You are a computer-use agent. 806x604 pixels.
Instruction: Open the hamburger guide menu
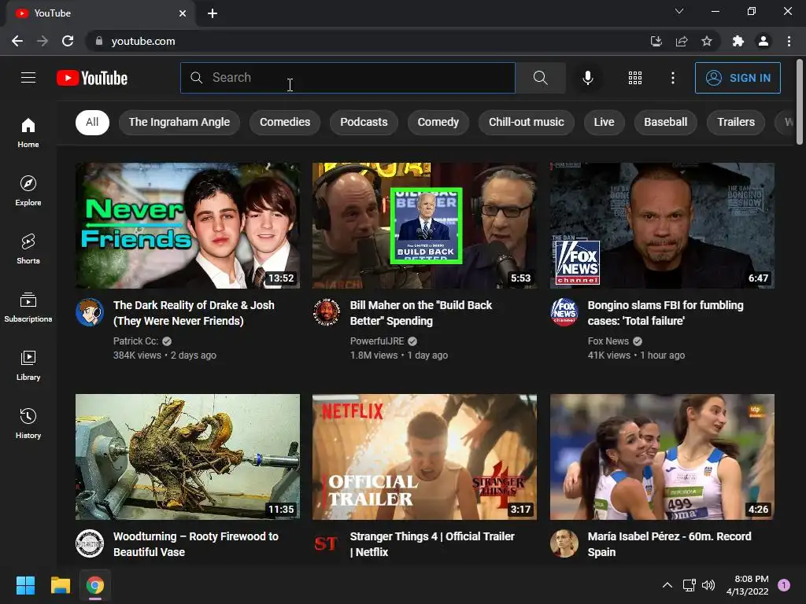tap(28, 78)
